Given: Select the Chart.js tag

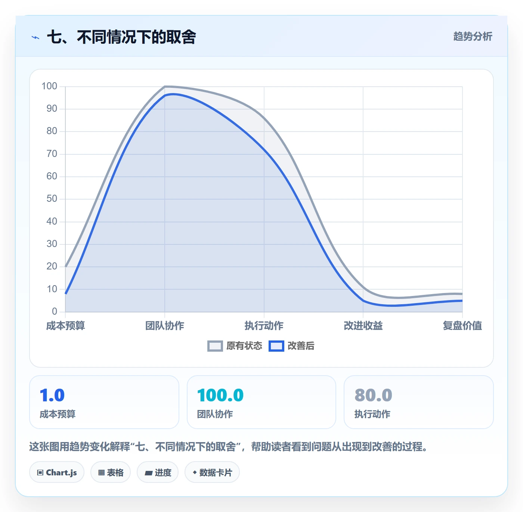Looking at the screenshot, I should click(57, 472).
